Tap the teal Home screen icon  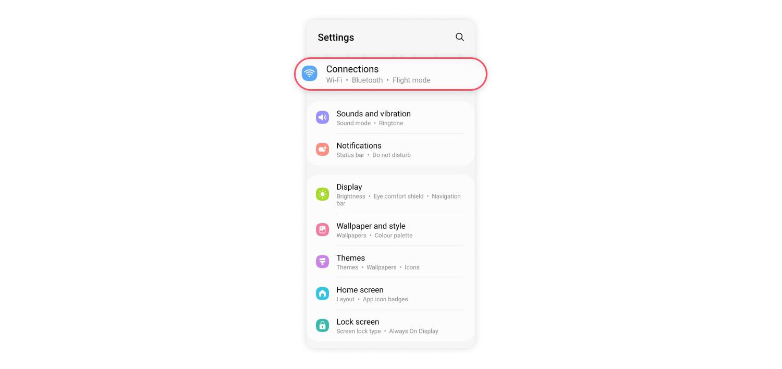coord(323,293)
